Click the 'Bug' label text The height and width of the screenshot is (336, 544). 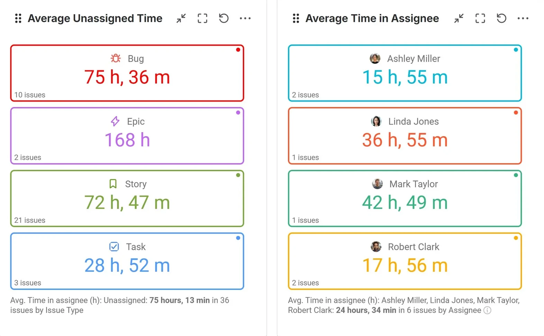[x=136, y=59]
